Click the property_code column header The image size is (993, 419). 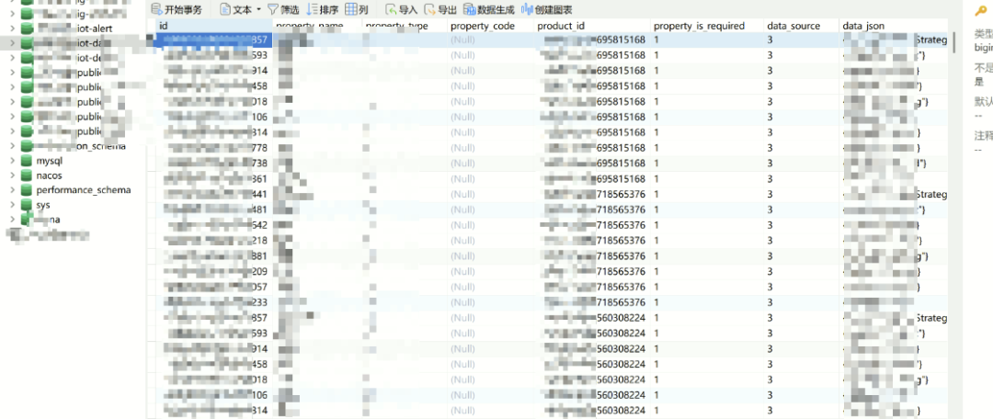[491, 26]
